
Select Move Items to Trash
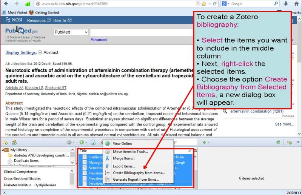pyautogui.click(x=130, y=152)
